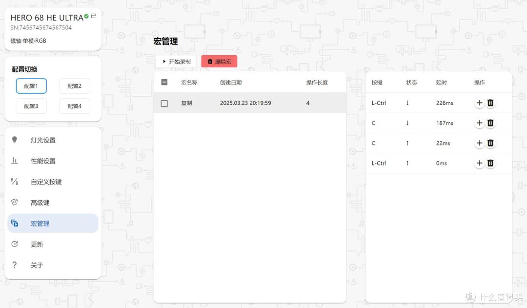Switch to profile 配置1
527x308 pixels.
coord(31,86)
